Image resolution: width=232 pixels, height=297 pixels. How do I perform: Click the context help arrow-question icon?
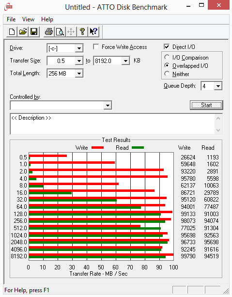point(93,31)
